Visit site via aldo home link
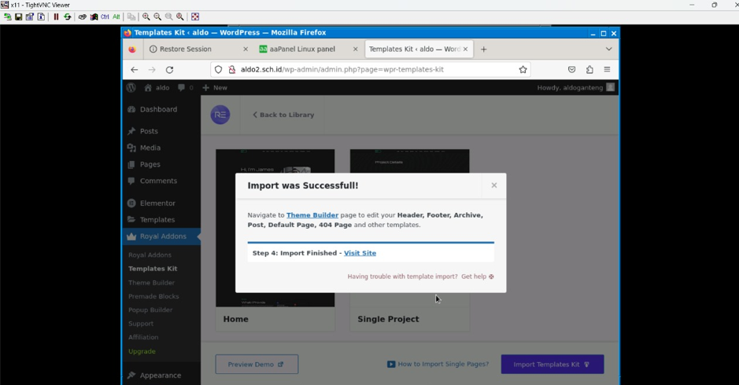The image size is (739, 385). [x=157, y=87]
